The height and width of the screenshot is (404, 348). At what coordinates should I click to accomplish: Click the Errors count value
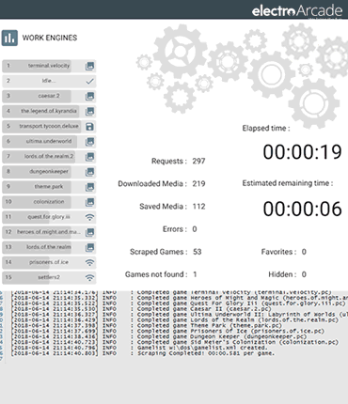pos(195,229)
